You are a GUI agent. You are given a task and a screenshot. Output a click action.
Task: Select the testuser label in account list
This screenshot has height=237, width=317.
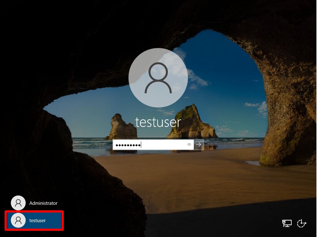pos(37,220)
